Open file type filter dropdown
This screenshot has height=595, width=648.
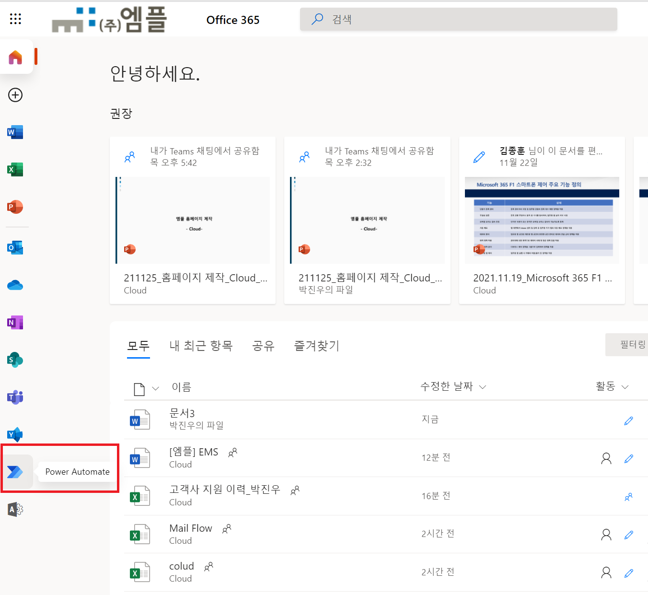(146, 389)
